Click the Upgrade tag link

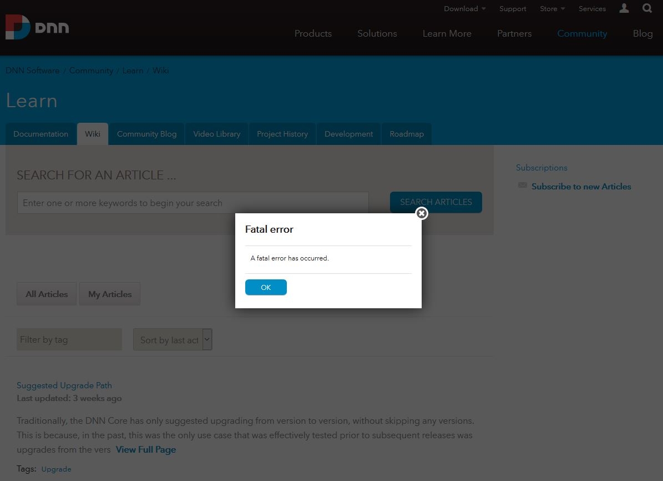tap(56, 469)
